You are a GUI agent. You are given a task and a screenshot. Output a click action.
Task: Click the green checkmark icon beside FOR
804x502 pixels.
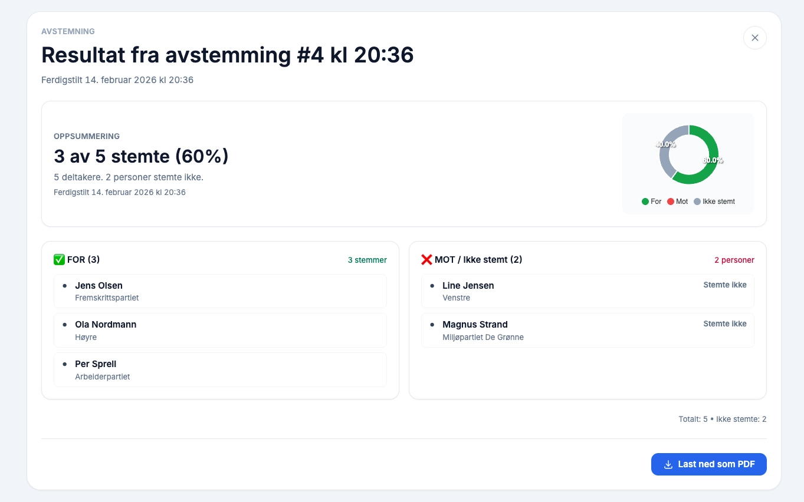(59, 259)
